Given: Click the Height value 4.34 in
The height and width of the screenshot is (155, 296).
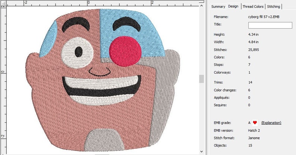Looking at the screenshot, I should click(x=254, y=35).
